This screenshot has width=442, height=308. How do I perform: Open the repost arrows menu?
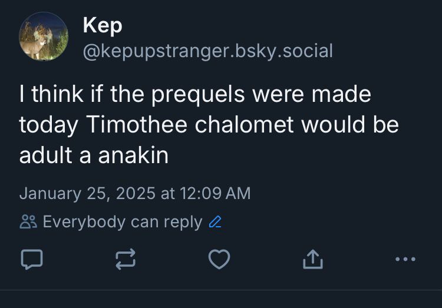(125, 259)
